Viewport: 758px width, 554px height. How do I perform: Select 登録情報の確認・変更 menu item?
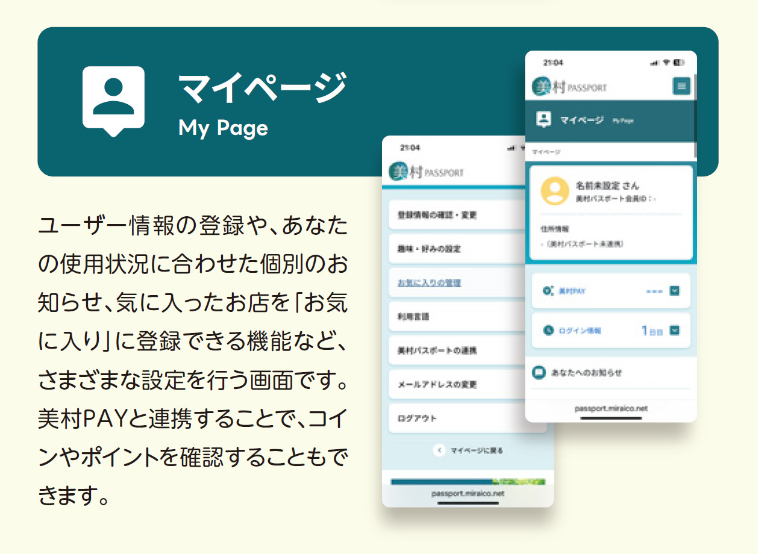coord(437,215)
